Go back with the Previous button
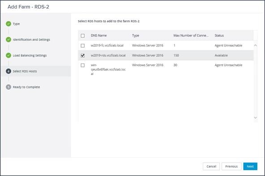265x176 pixels. 231,166
